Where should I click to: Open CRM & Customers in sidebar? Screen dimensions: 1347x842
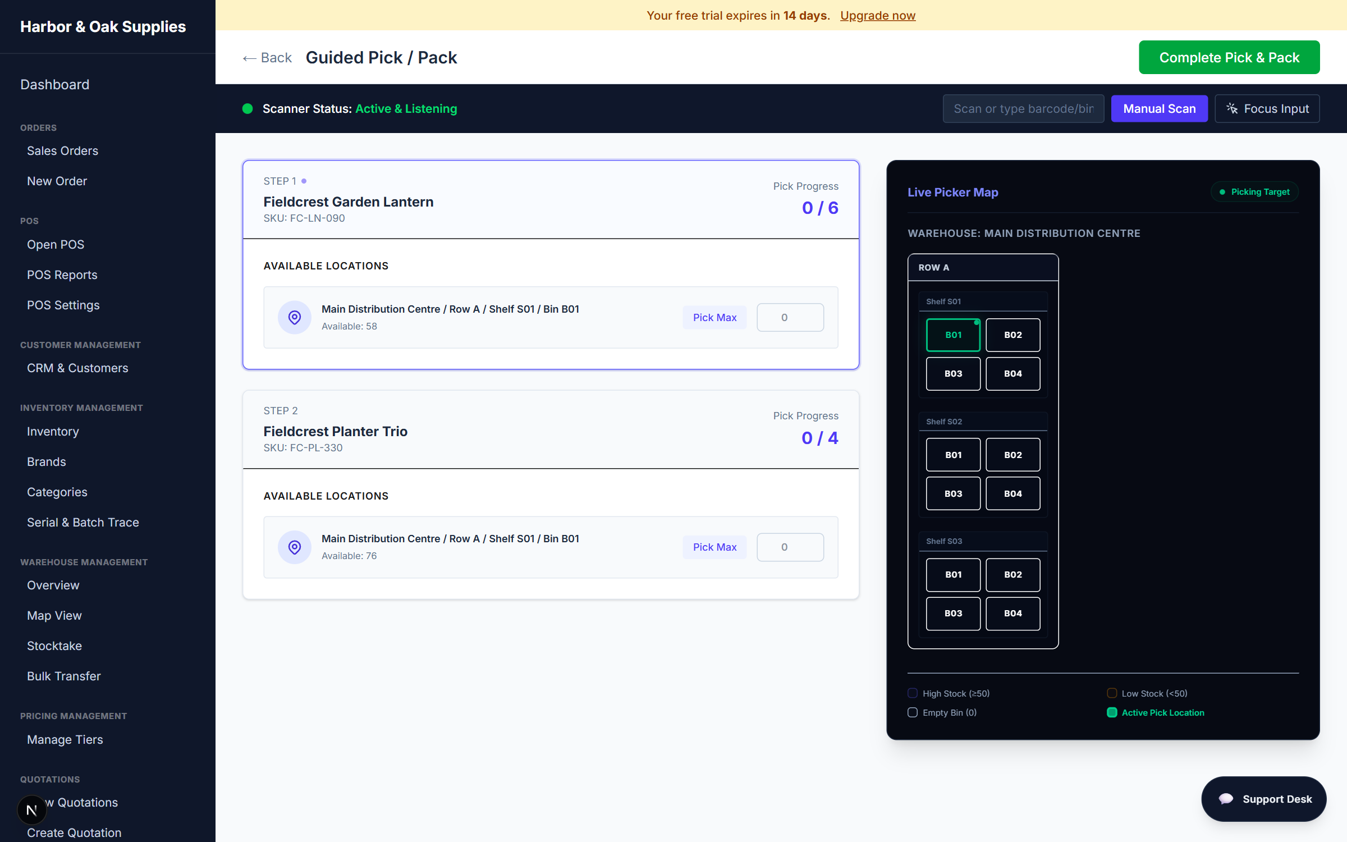[77, 368]
